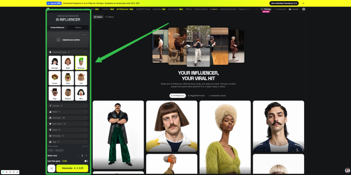Image resolution: width=351 pixels, height=175 pixels.
Task: Pick the Bird character type
Action: [81, 93]
